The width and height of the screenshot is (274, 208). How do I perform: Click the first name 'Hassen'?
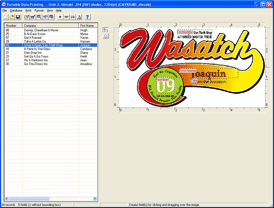tap(85, 41)
